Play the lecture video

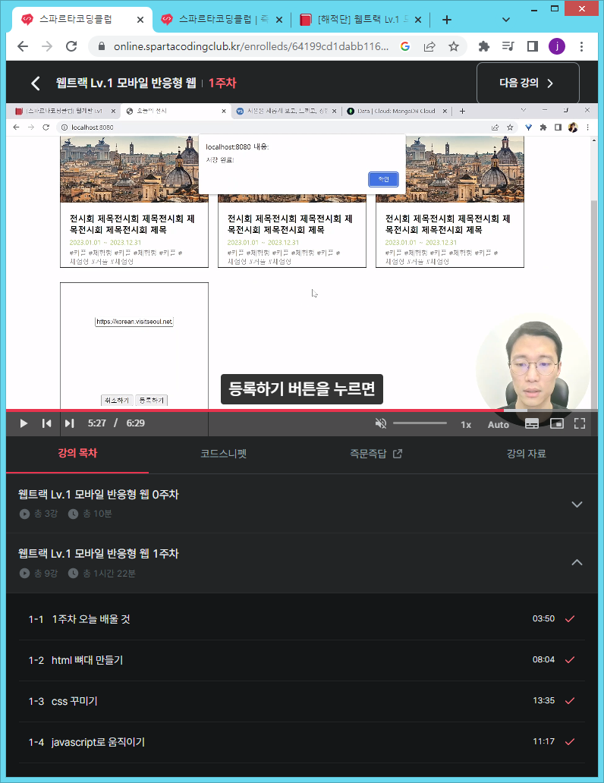coord(24,423)
